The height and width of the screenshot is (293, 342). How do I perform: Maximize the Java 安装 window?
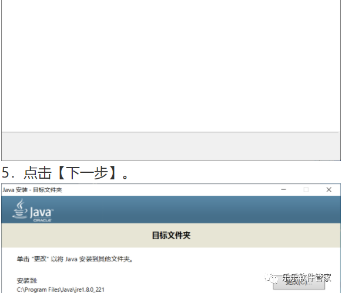coord(306,190)
